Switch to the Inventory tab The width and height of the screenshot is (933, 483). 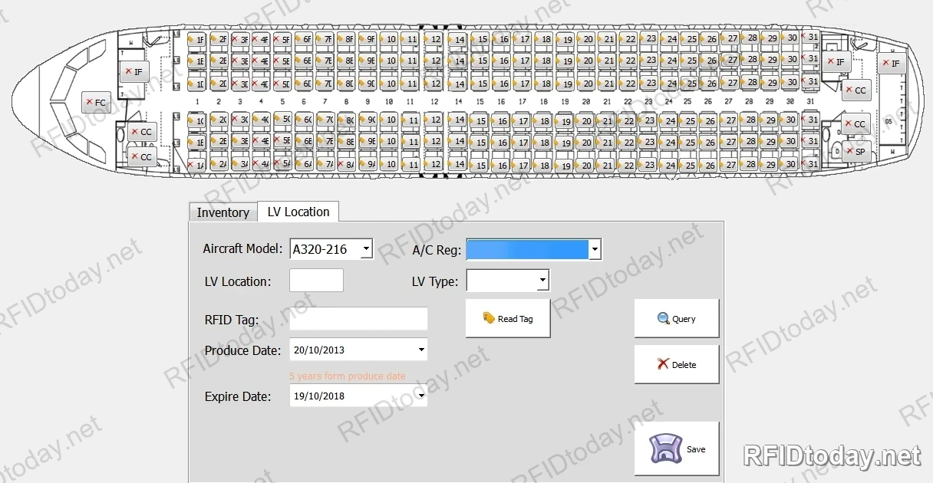(x=223, y=212)
